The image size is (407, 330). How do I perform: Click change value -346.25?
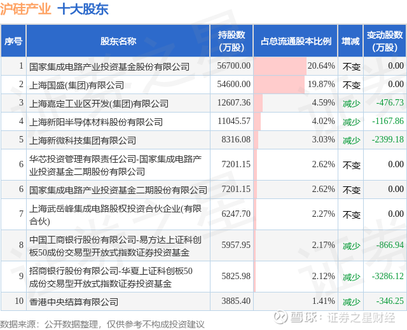(390, 301)
